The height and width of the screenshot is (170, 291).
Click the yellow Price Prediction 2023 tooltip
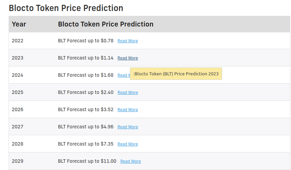[x=176, y=74]
